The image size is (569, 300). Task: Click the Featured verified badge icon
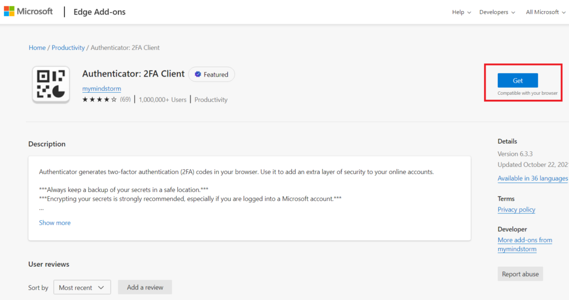[x=198, y=74]
